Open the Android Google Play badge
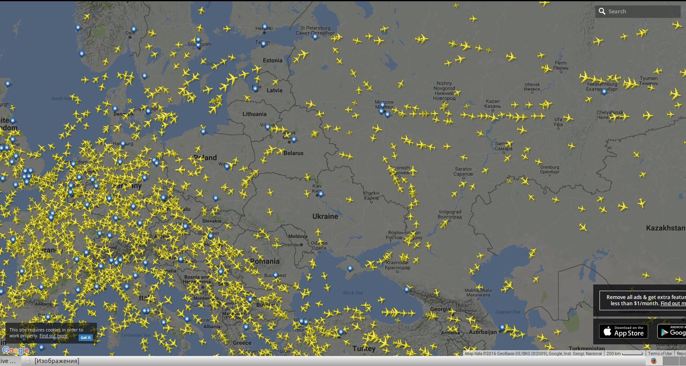 point(671,331)
